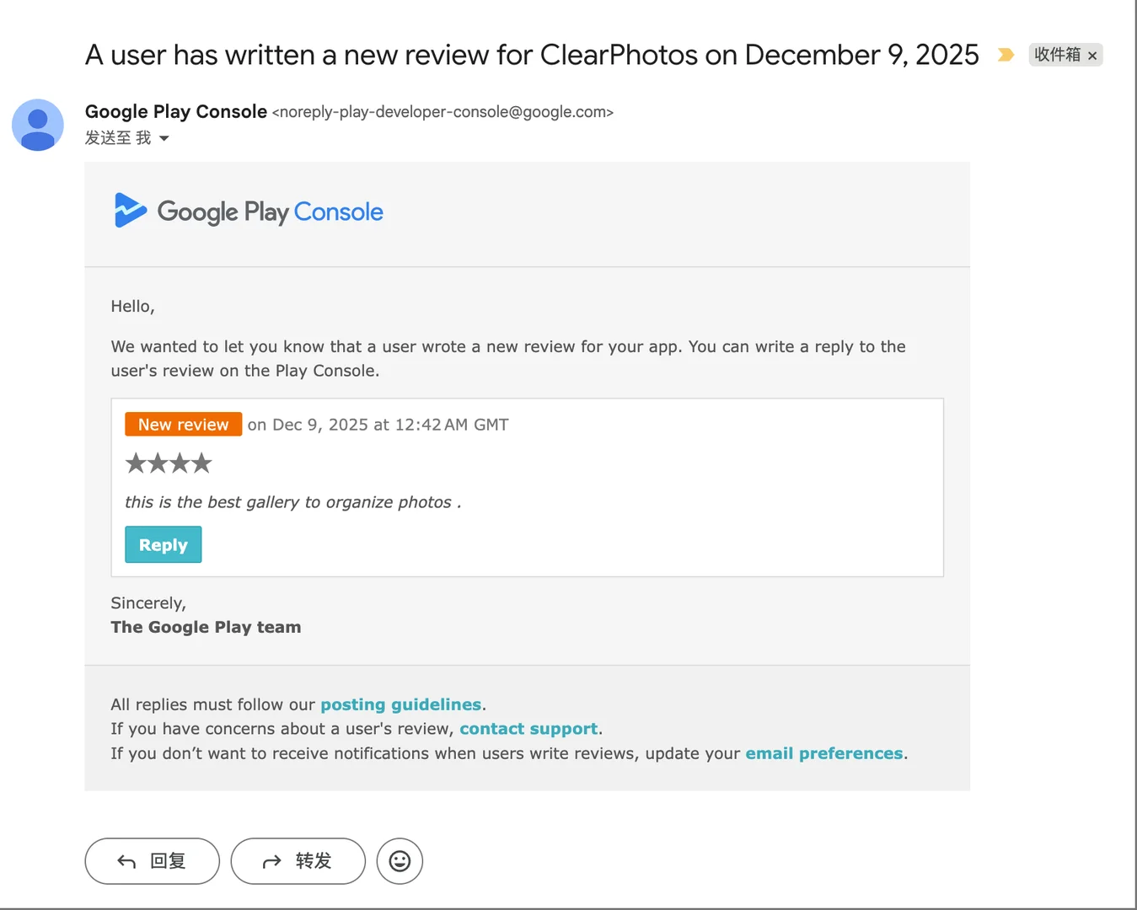The width and height of the screenshot is (1137, 910).
Task: Click the Google Play Console sender name
Action: (176, 111)
